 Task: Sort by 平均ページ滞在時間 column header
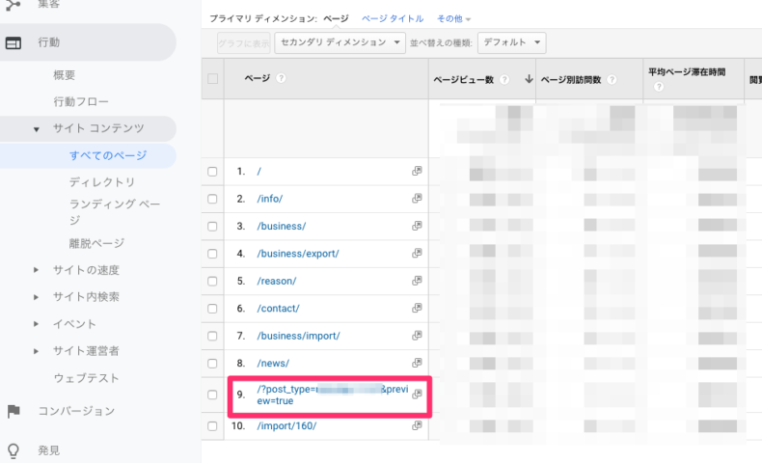click(687, 72)
